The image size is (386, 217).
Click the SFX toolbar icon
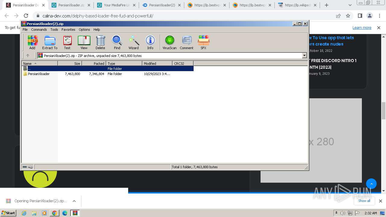point(204,42)
